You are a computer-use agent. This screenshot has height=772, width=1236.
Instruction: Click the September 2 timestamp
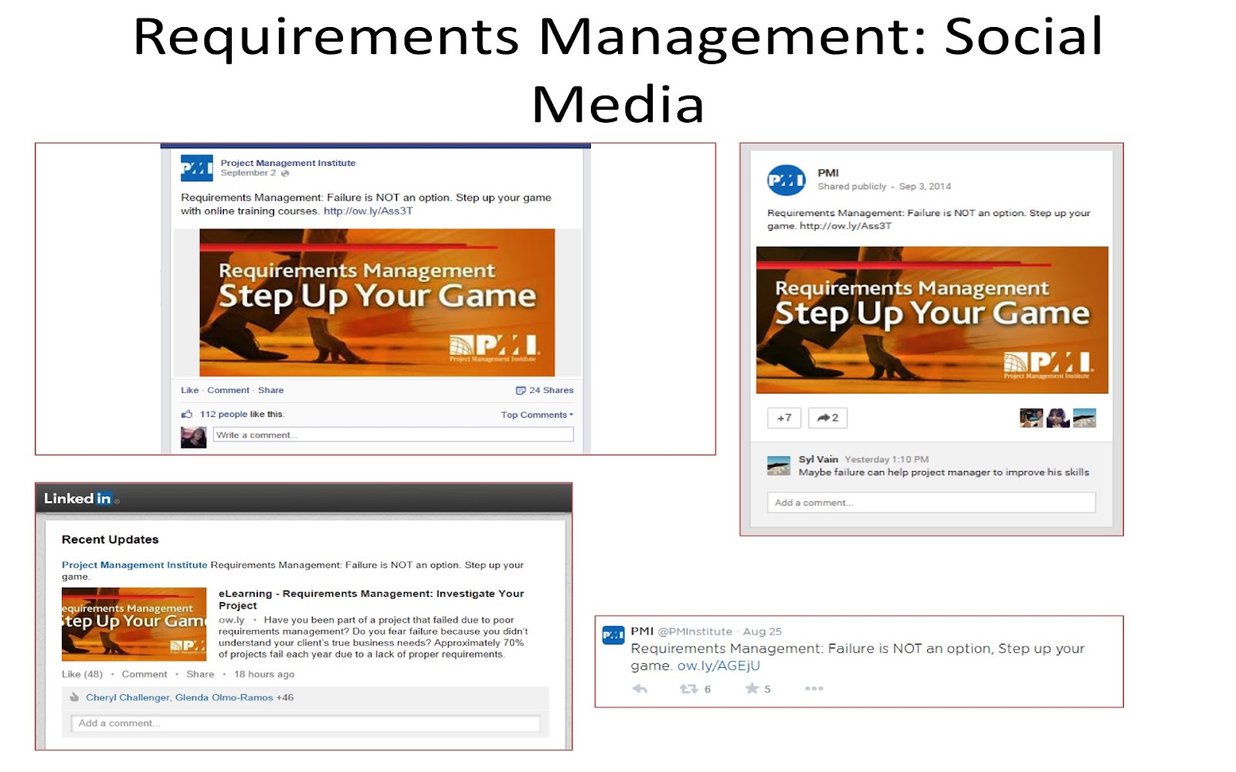(x=248, y=173)
